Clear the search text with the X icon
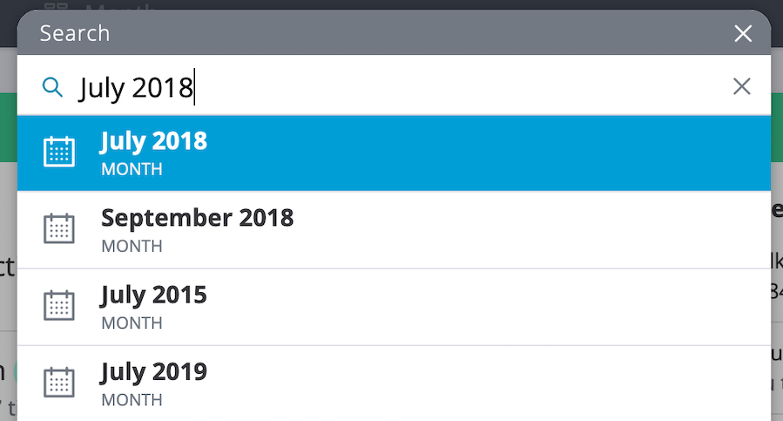Viewport: 783px width, 421px height. click(741, 86)
